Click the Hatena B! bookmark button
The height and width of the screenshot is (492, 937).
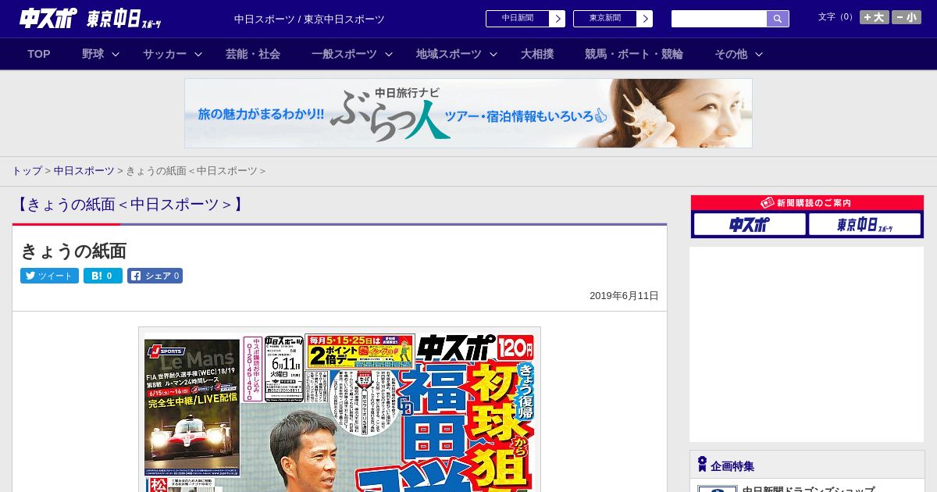(x=103, y=276)
